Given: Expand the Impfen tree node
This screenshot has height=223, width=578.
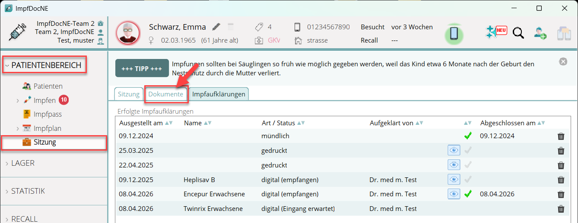Looking at the screenshot, I should pos(18,101).
